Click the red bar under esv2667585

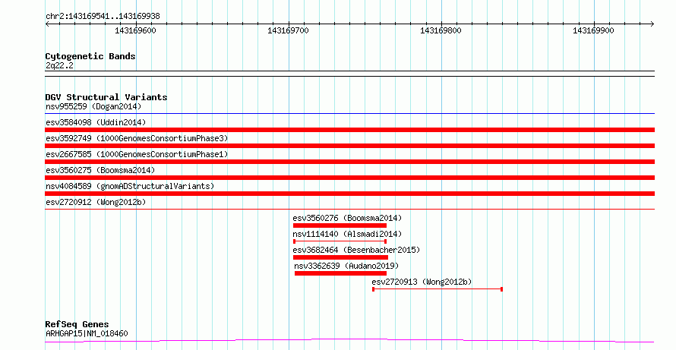pos(349,162)
